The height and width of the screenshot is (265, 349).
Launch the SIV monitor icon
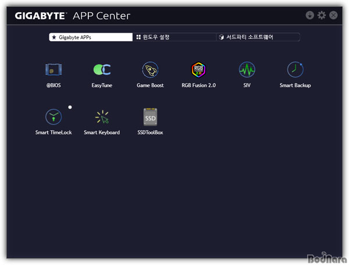(x=247, y=70)
